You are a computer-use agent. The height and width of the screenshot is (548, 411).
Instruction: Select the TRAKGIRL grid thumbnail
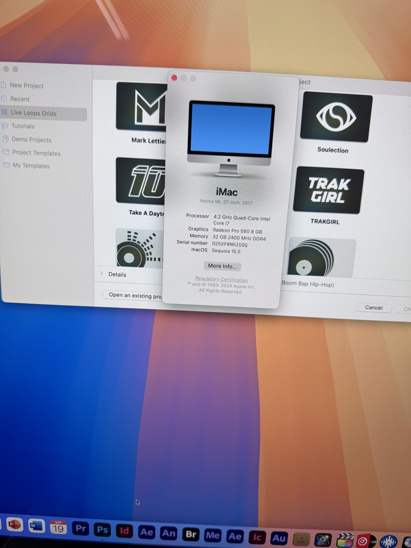coord(328,190)
